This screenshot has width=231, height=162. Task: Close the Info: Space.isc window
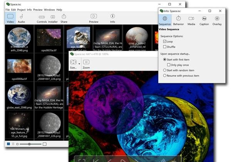point(220,11)
